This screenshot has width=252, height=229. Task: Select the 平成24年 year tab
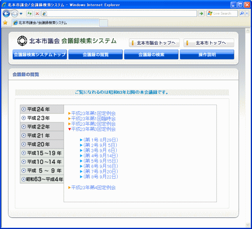[x=42, y=109]
